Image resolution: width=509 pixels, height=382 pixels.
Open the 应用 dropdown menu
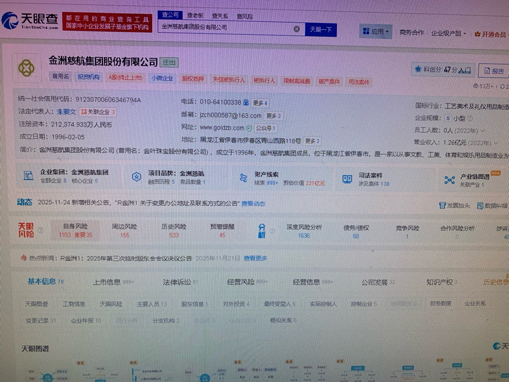click(x=376, y=31)
